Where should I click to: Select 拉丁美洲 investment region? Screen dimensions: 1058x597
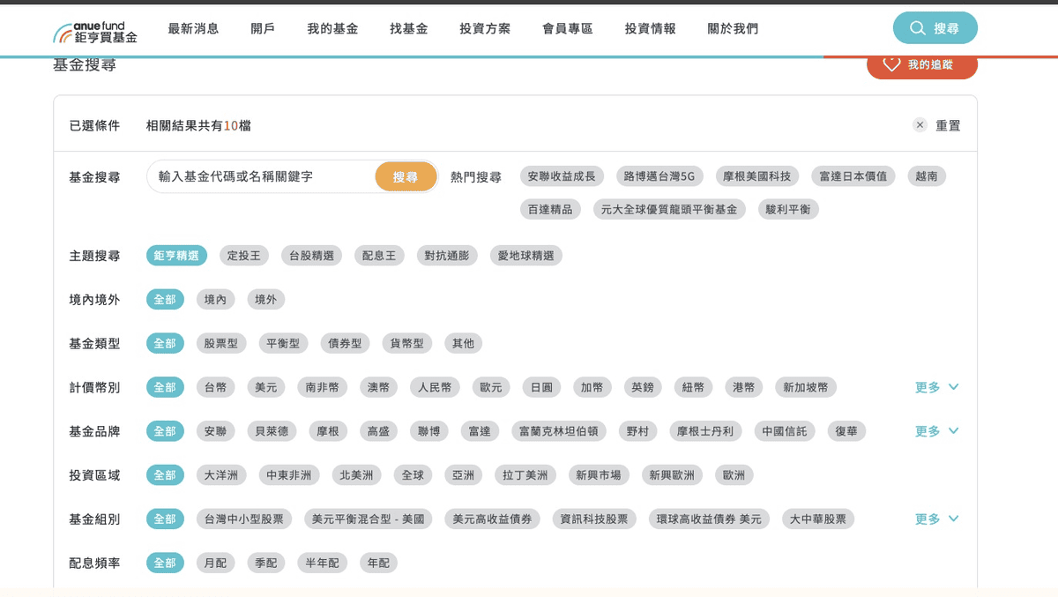pos(525,475)
